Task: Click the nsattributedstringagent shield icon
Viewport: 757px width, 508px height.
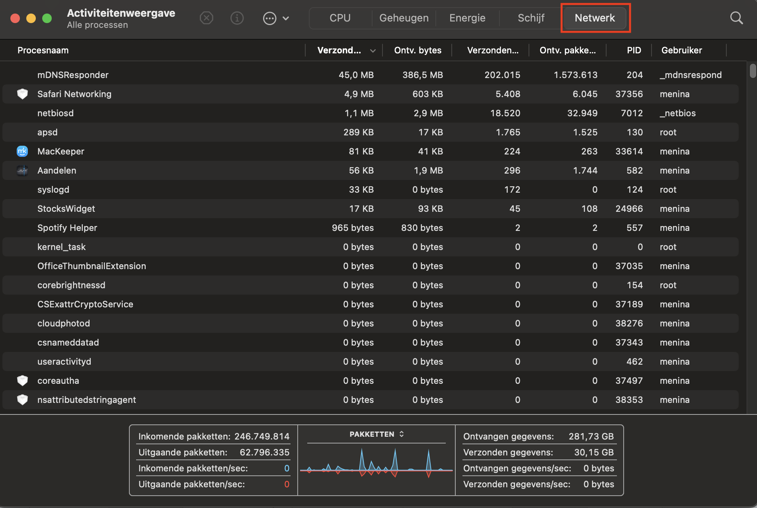Action: (x=22, y=400)
